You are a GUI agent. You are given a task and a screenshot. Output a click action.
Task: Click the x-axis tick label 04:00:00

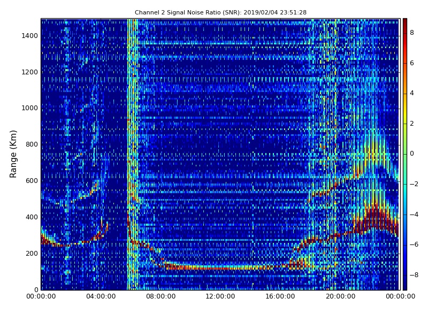tap(101, 296)
